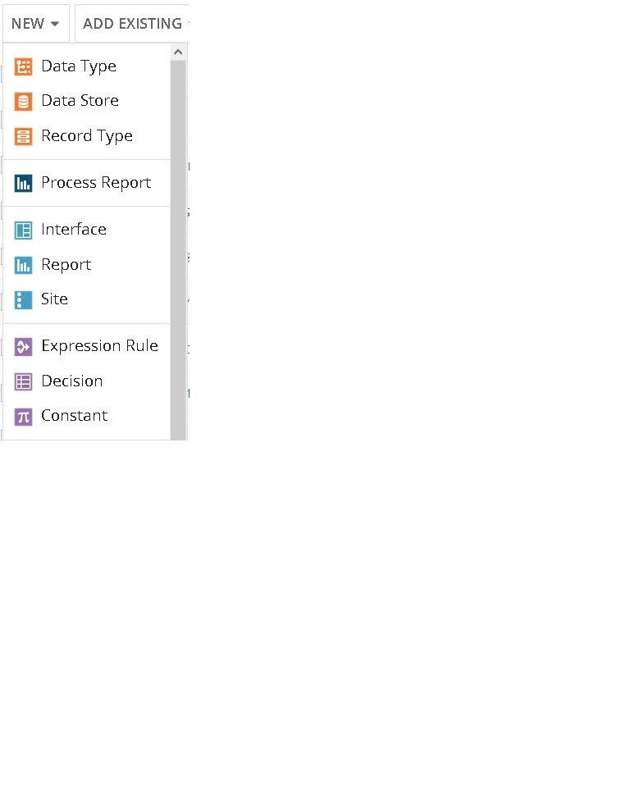
Task: Click the Site icon
Action: click(23, 299)
